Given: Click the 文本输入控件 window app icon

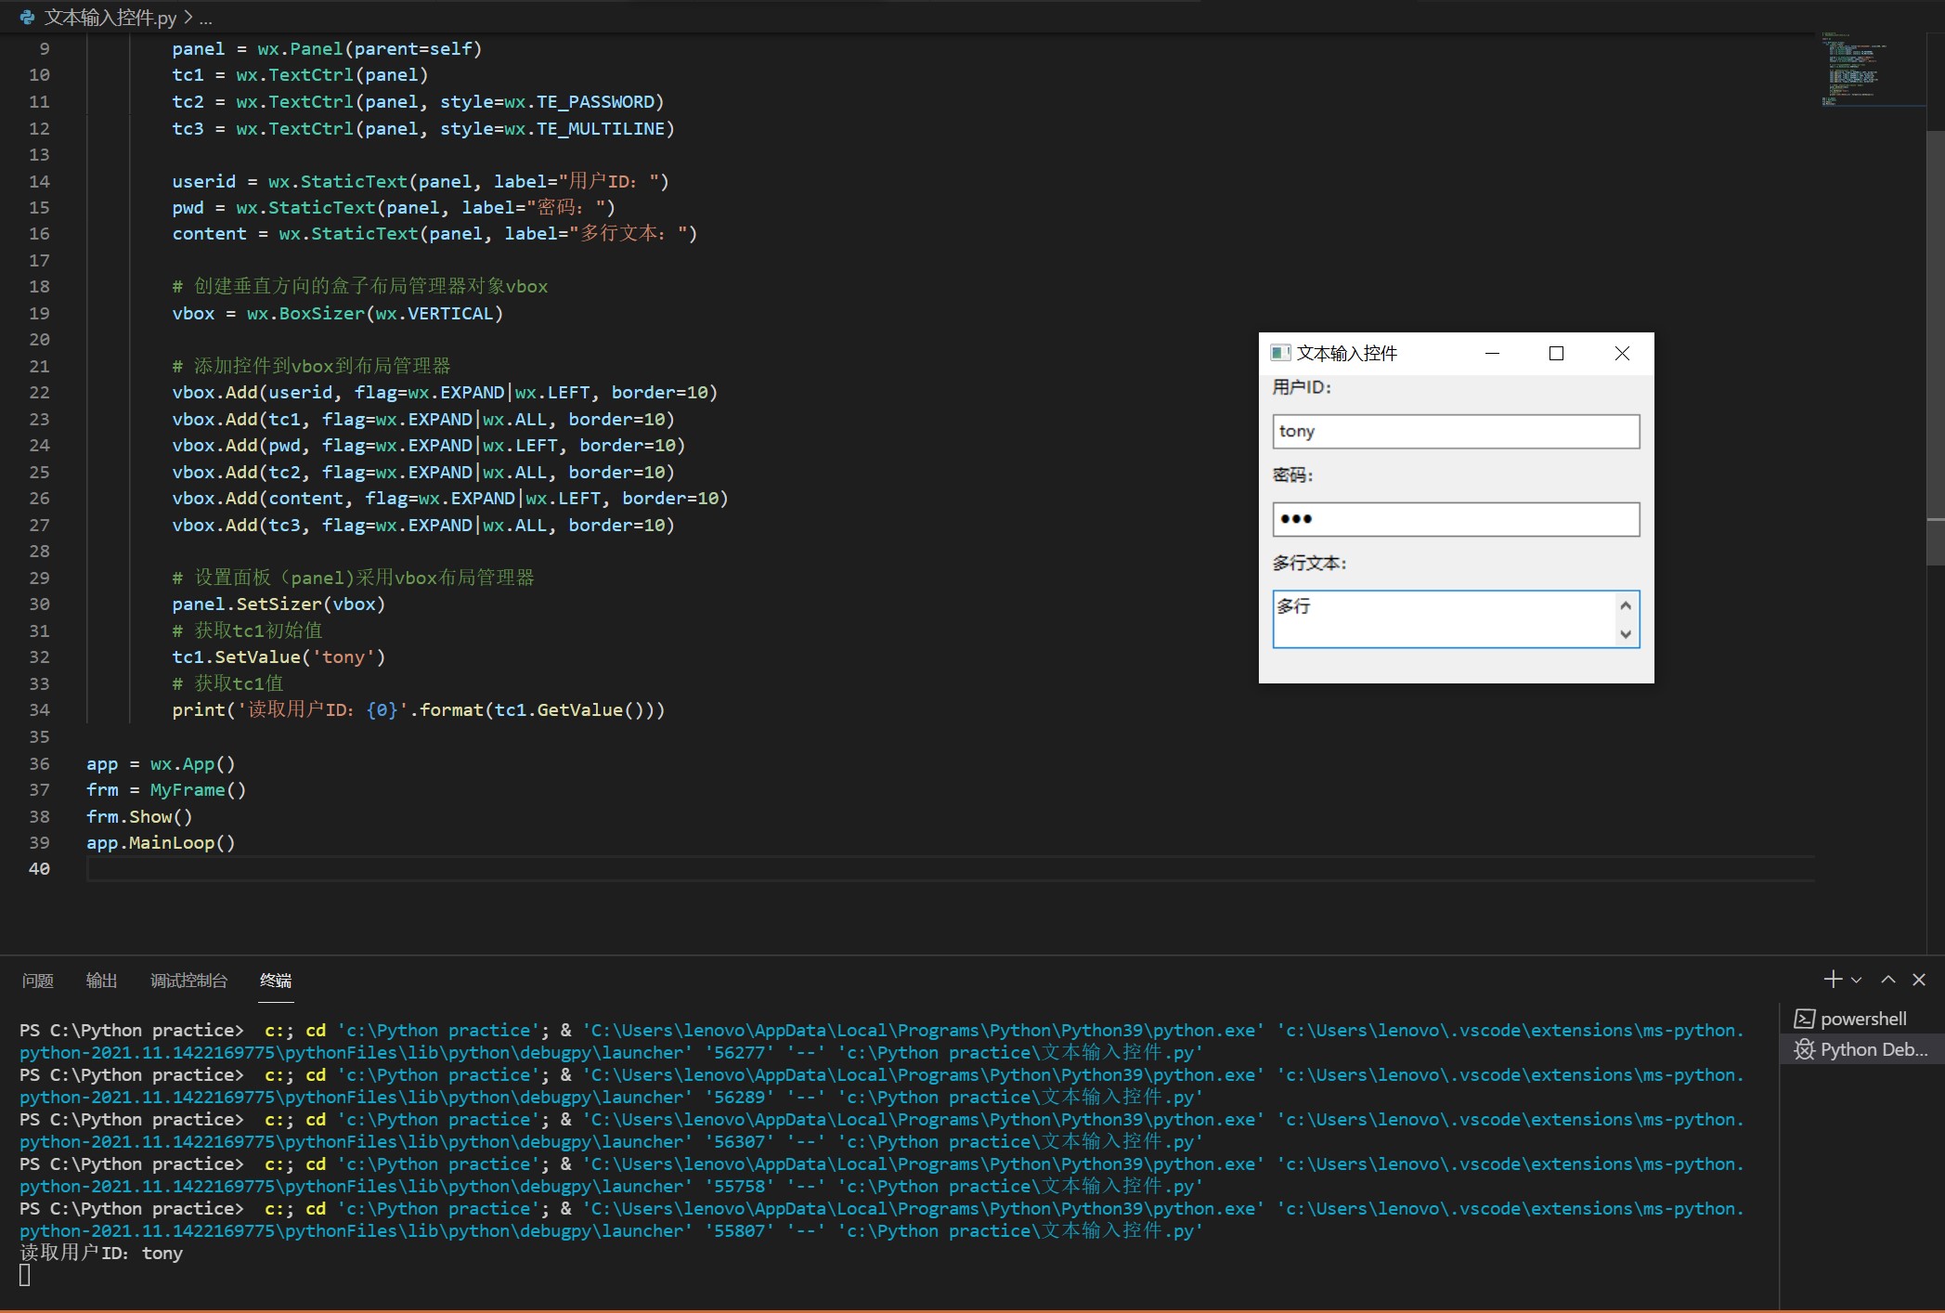Looking at the screenshot, I should click(x=1280, y=353).
